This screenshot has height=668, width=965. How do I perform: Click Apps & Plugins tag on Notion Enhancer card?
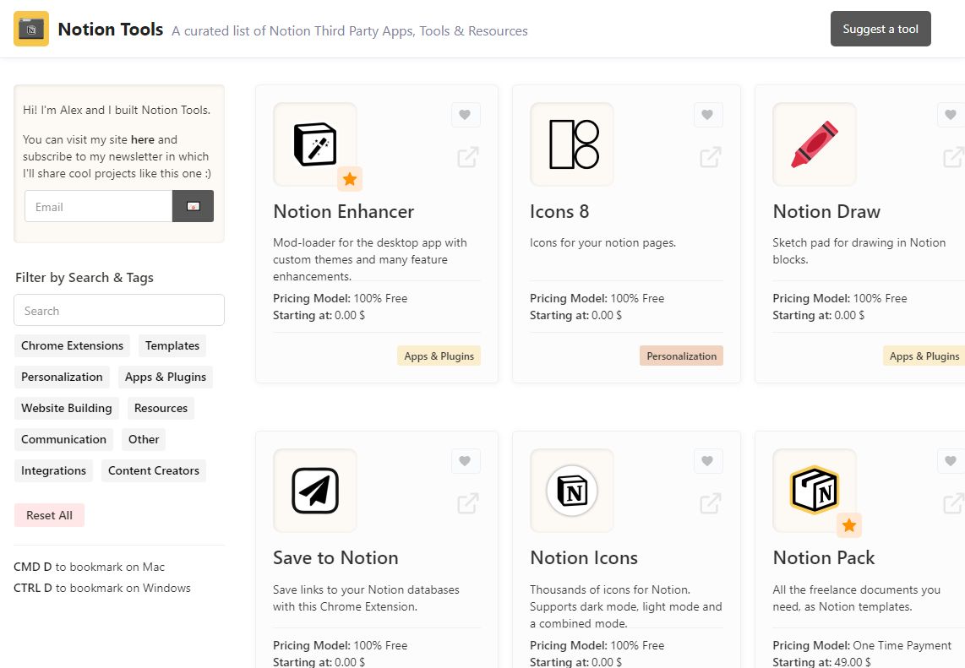coord(439,356)
